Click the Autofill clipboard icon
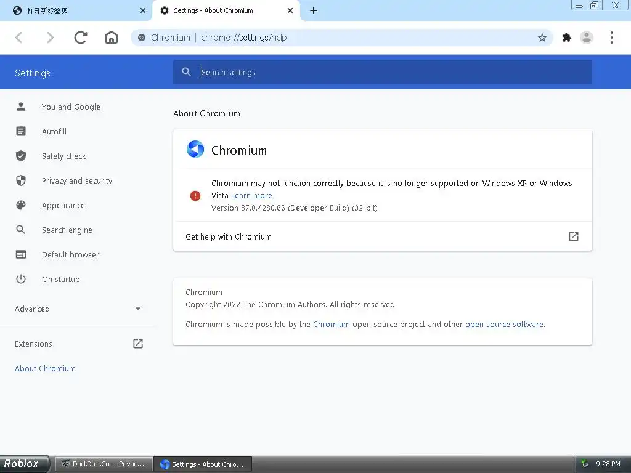Viewport: 631px width, 473px height. point(21,131)
